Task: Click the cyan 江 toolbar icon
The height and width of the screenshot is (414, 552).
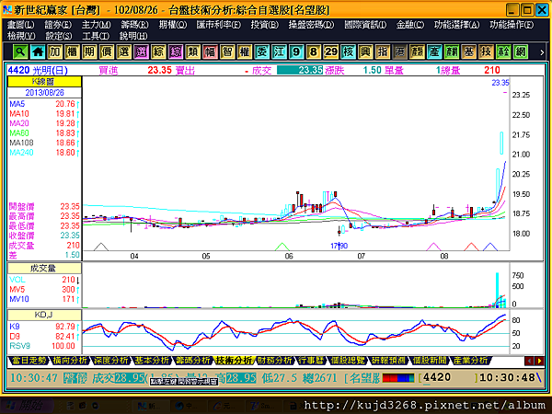Action: coord(279,52)
